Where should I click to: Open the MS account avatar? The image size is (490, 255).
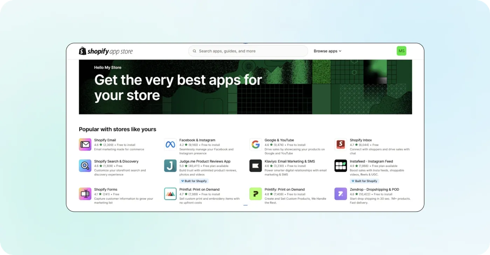point(401,51)
